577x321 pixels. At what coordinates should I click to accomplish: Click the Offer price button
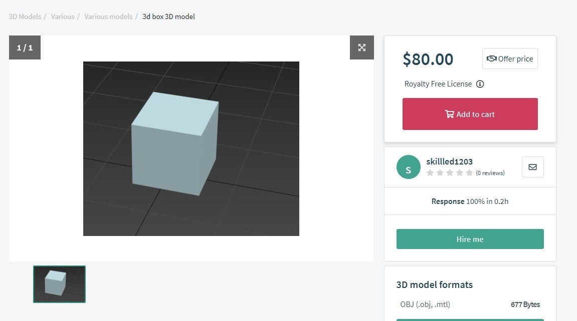510,58
